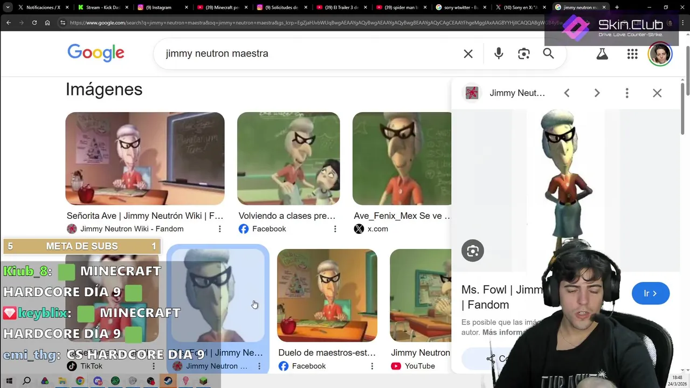This screenshot has height=388, width=690.
Task: Open more options for the TikTok result
Action: coord(154,366)
